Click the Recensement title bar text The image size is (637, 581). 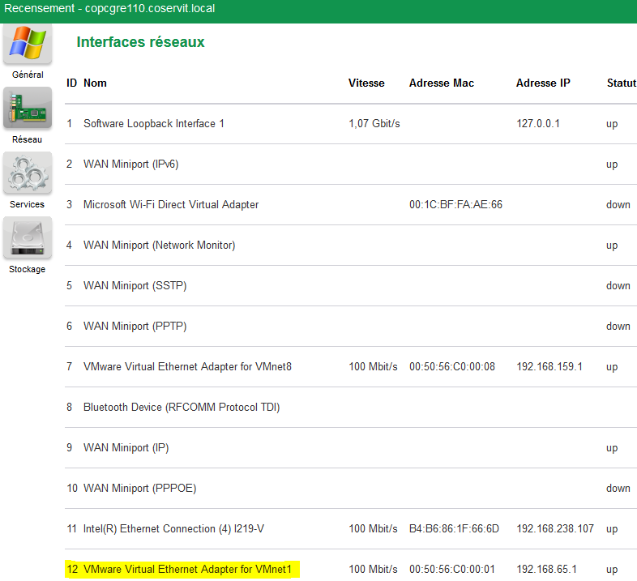coord(109,9)
